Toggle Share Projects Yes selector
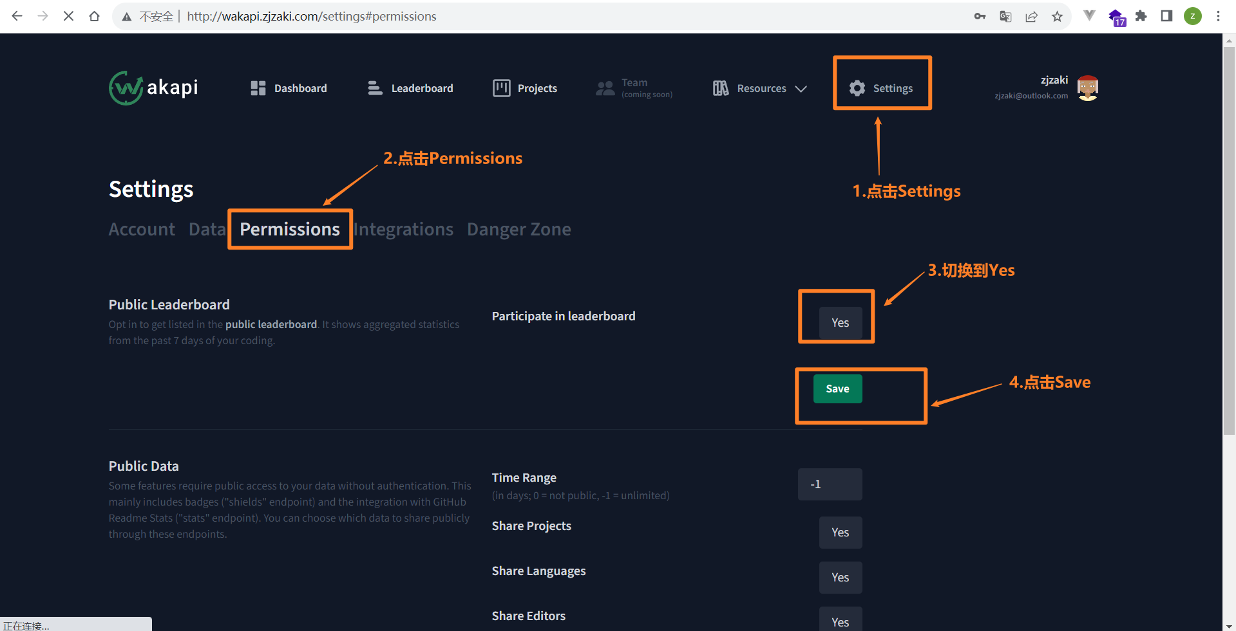This screenshot has width=1236, height=631. 841,533
